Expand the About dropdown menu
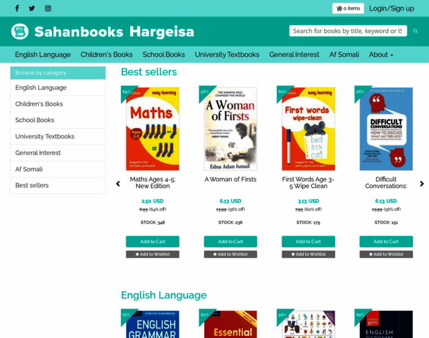The height and width of the screenshot is (338, 429). coord(381,55)
